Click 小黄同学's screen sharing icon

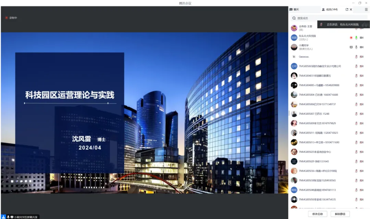coord(351,47)
